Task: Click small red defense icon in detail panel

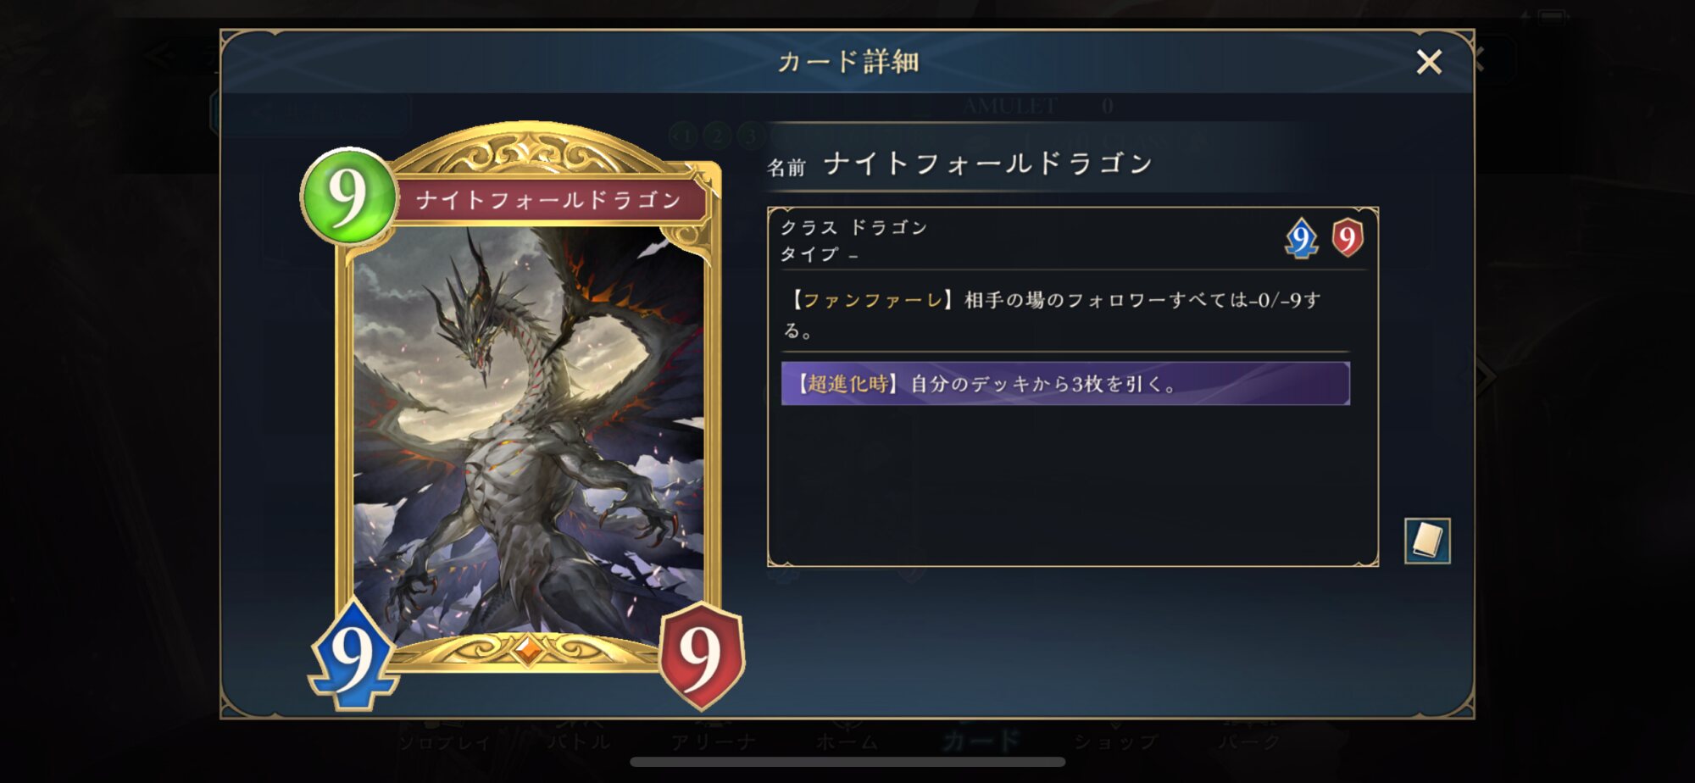Action: coord(1348,238)
